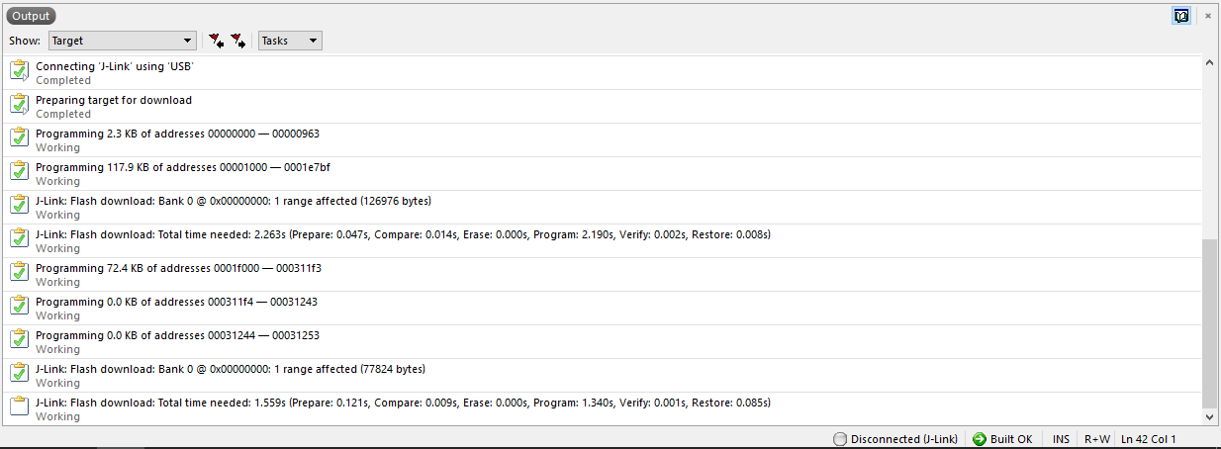The height and width of the screenshot is (449, 1221).
Task: Toggle the R+W status indicator
Action: (x=1096, y=439)
